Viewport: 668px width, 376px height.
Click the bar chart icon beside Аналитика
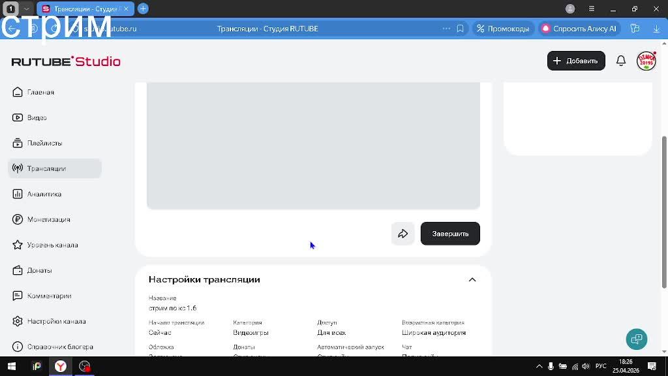pos(18,194)
